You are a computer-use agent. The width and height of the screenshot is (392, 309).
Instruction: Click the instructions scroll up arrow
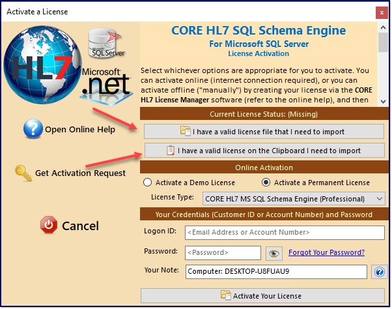click(x=383, y=27)
